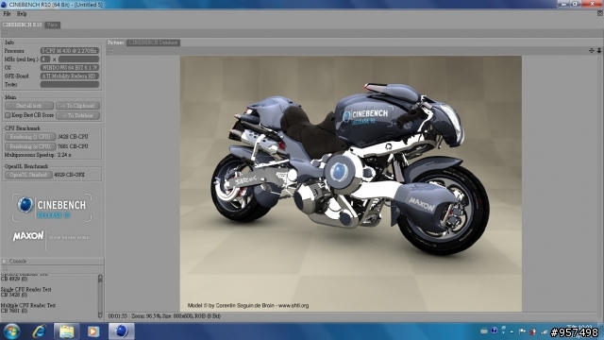
Task: Enable Keep Best CB Score checkbox
Action: 8,115
